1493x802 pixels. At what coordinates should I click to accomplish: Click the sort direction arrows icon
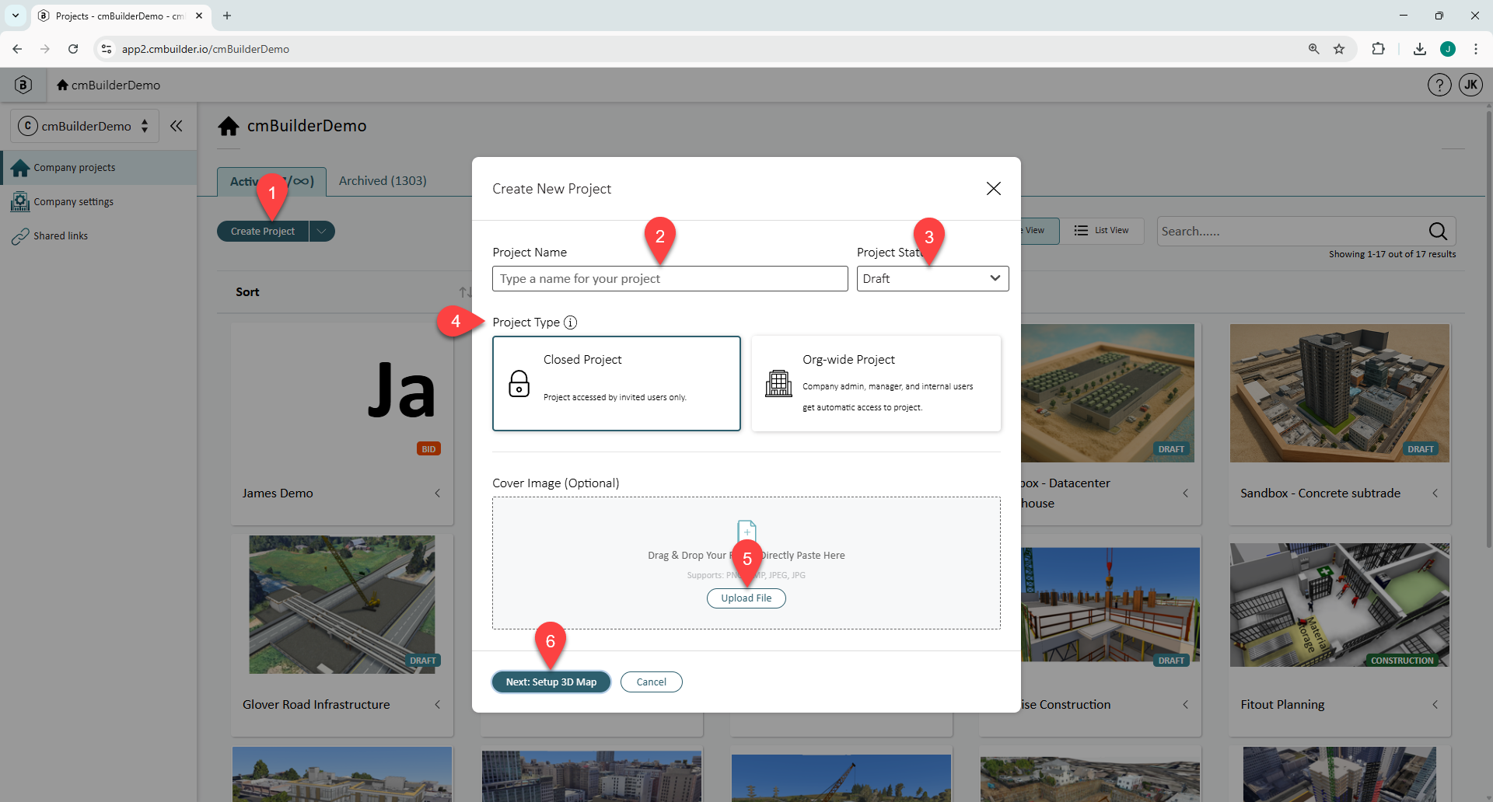coord(465,292)
